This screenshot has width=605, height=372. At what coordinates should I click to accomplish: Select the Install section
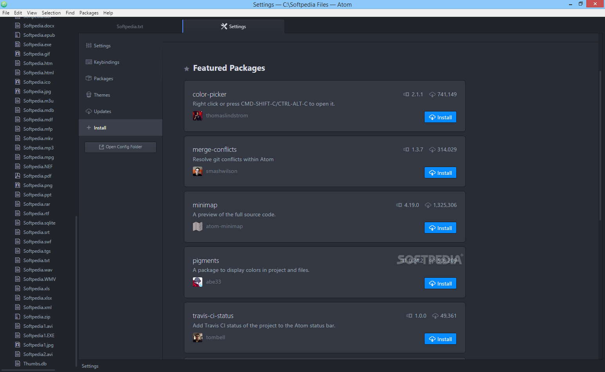tap(121, 128)
